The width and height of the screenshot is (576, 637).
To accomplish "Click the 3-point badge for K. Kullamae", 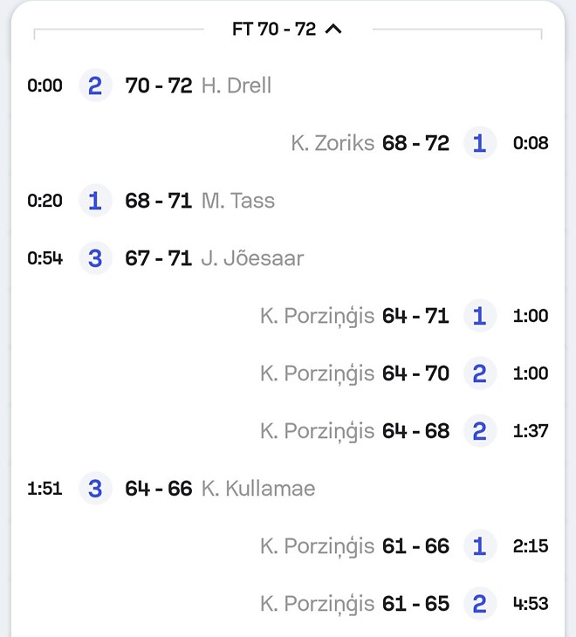I will click(x=95, y=489).
